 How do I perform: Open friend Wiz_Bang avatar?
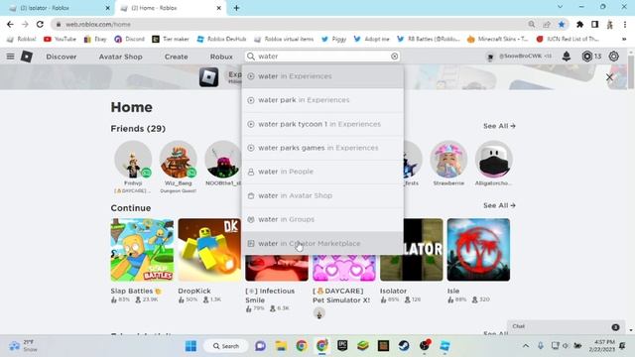(x=179, y=160)
